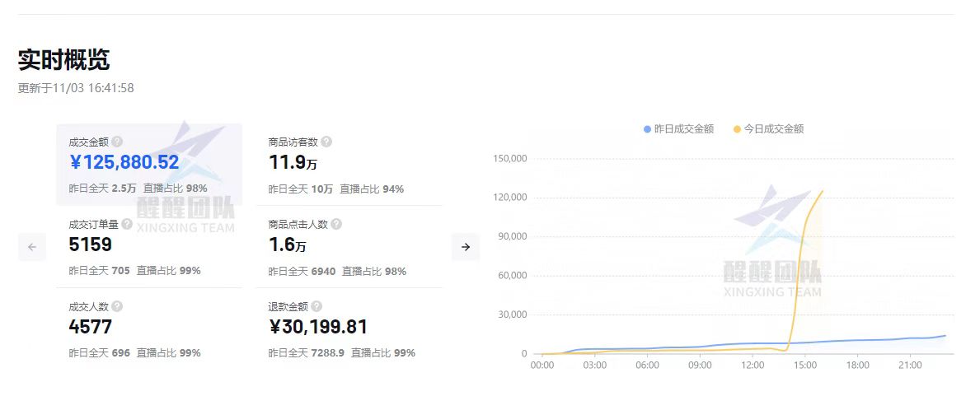Click the 21:00 x-axis label
Image resolution: width=980 pixels, height=410 pixels.
pyautogui.click(x=910, y=366)
